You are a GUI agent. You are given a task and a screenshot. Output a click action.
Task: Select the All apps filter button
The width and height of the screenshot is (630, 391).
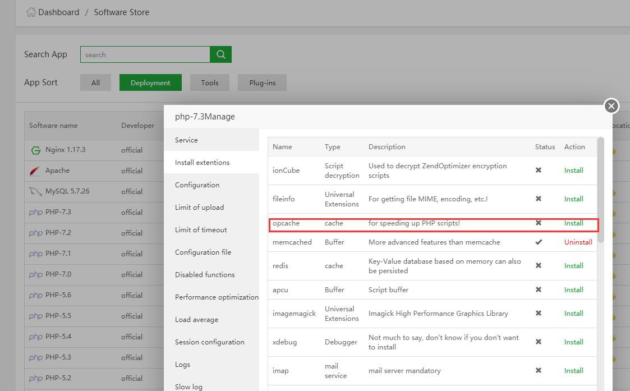pyautogui.click(x=95, y=82)
